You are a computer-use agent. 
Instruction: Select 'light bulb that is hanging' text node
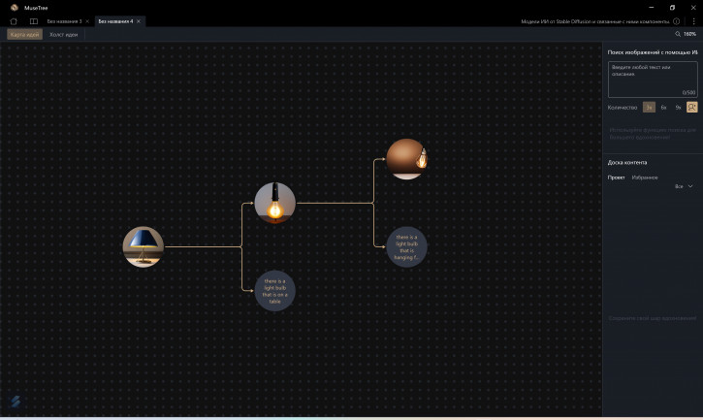(406, 246)
